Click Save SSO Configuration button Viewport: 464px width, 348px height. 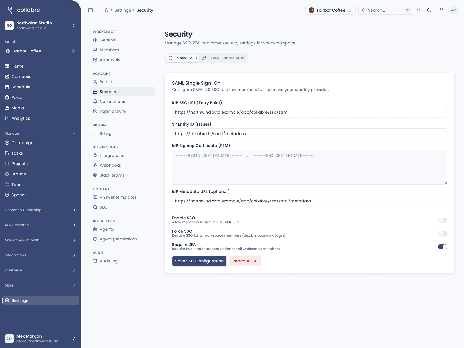[199, 261]
